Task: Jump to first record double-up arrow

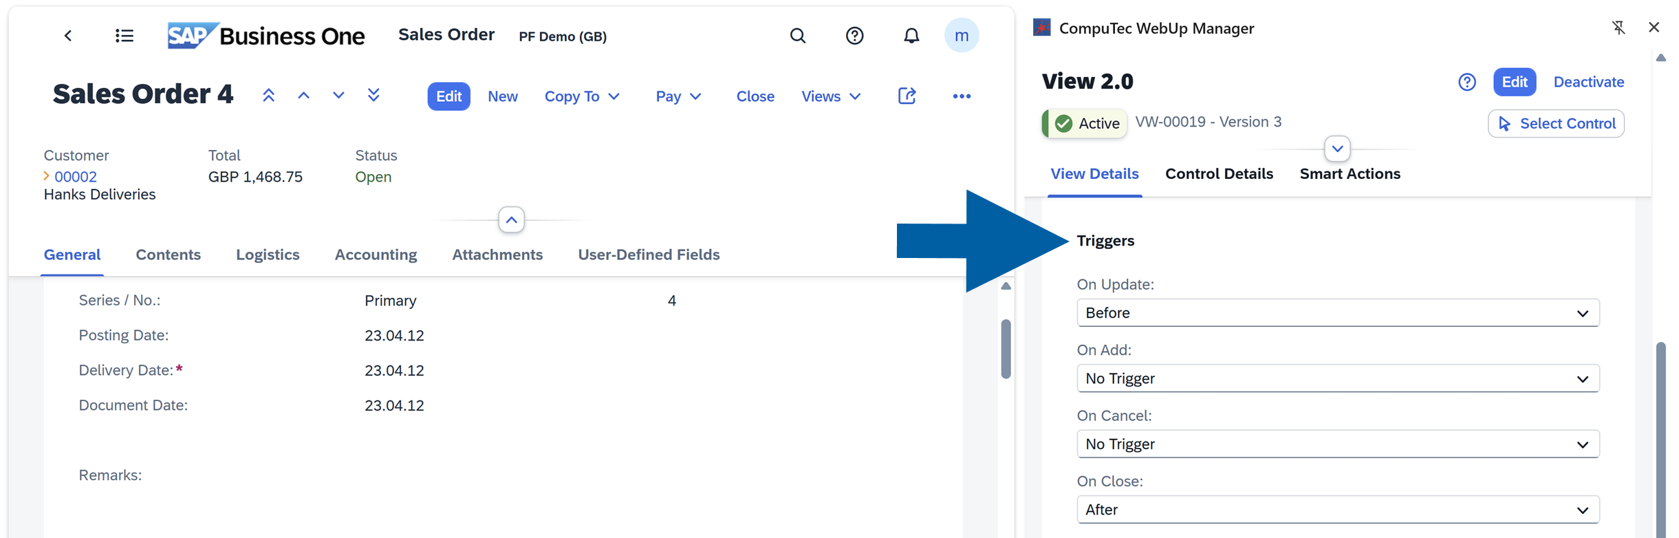Action: [268, 96]
